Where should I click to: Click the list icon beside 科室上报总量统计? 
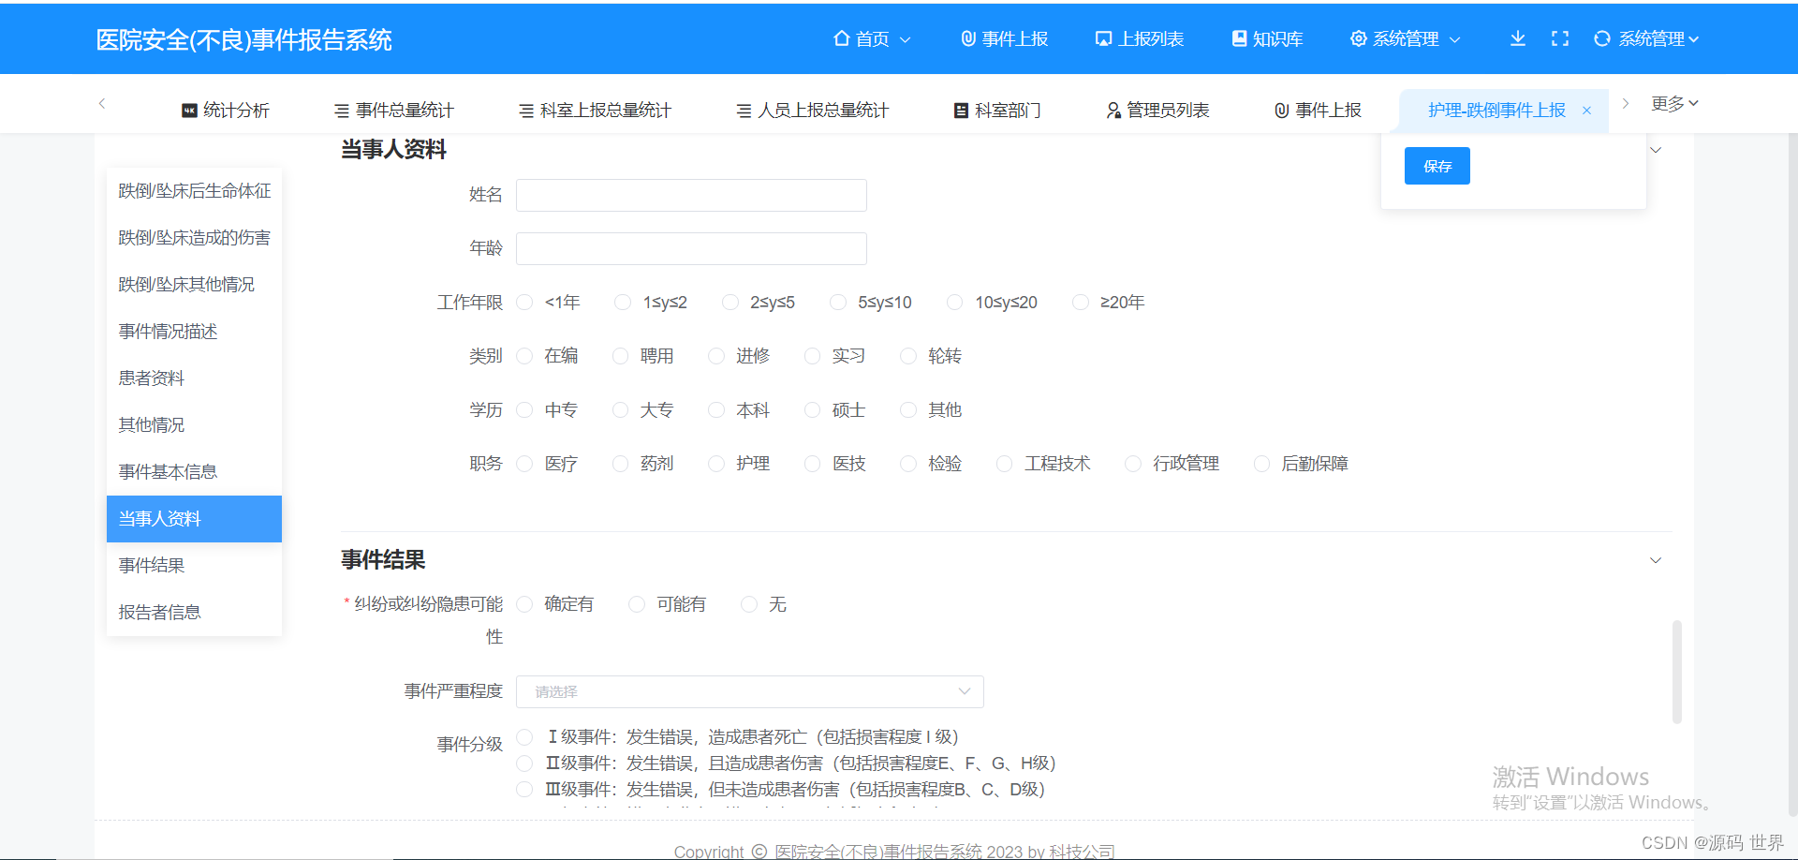(526, 111)
